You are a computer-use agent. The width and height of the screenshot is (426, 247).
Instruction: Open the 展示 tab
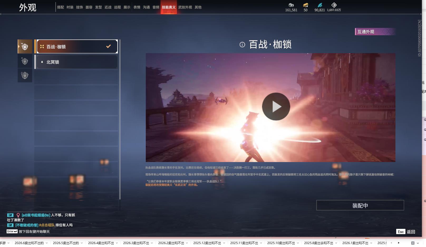127,7
